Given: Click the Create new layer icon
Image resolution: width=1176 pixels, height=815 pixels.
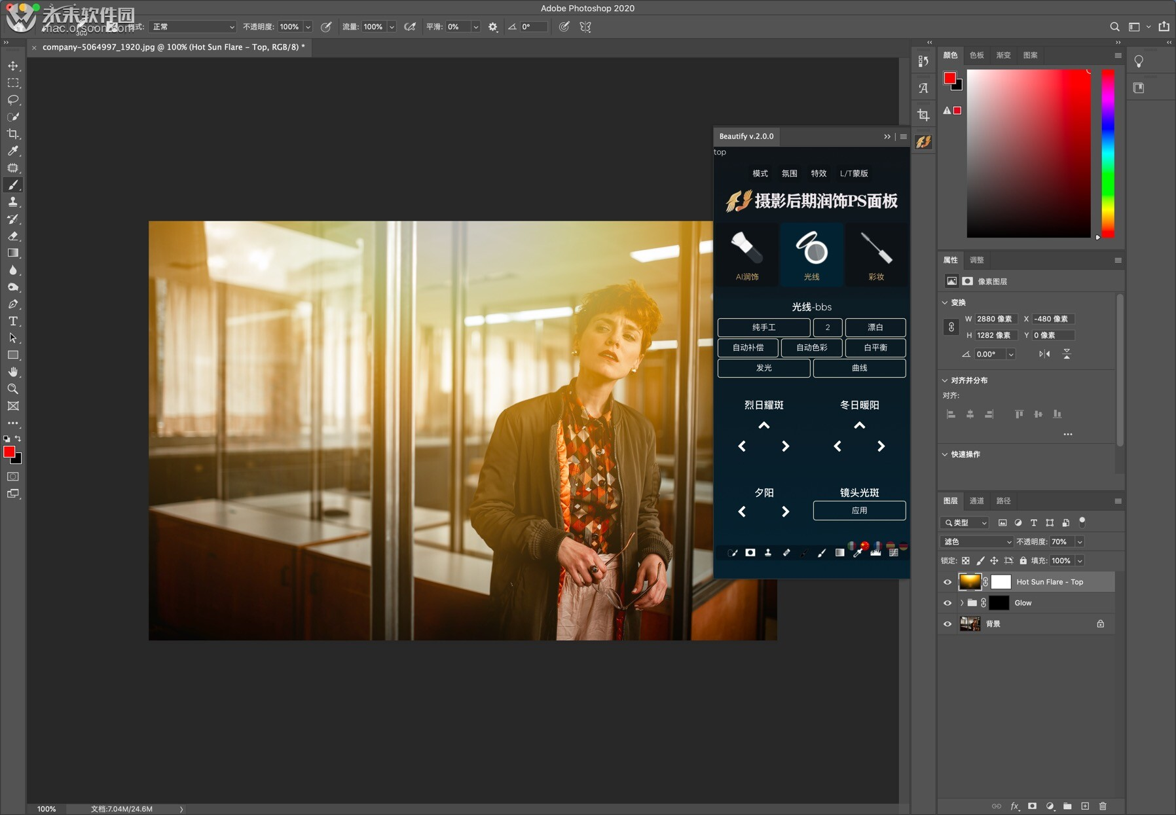Looking at the screenshot, I should point(1085,806).
